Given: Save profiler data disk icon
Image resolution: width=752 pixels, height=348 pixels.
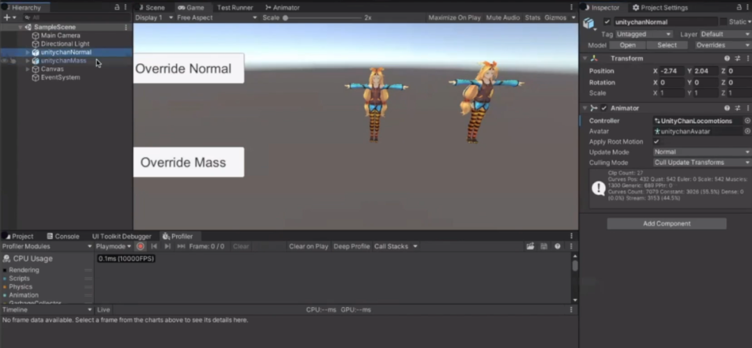Looking at the screenshot, I should pyautogui.click(x=543, y=246).
